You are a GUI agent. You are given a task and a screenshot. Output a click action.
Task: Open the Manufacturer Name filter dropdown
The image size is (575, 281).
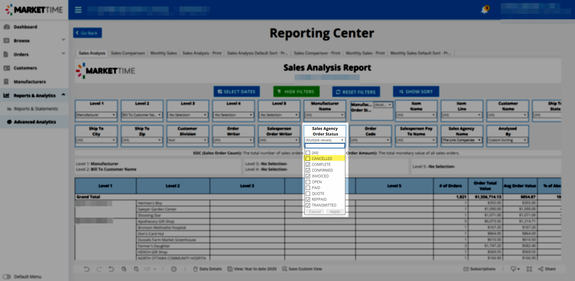coord(325,115)
